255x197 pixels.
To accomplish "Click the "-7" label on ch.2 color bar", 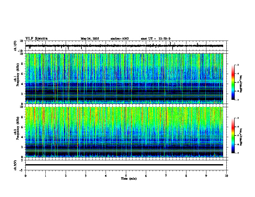I will 238,153.
